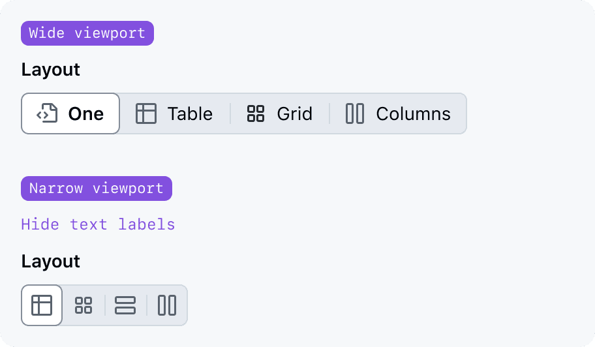This screenshot has height=347, width=595.
Task: Click the Grid four-squares icon beside Grid label
Action: 256,113
